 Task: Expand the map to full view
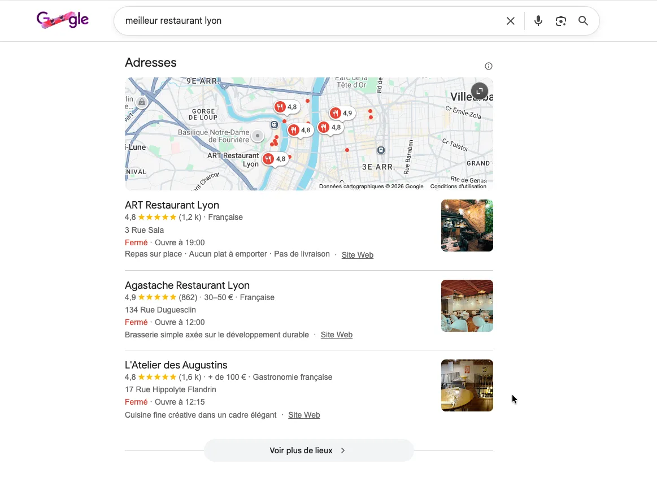pos(480,91)
